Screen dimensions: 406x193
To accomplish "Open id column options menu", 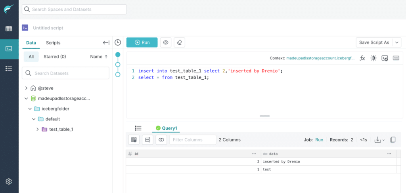I will [254, 154].
